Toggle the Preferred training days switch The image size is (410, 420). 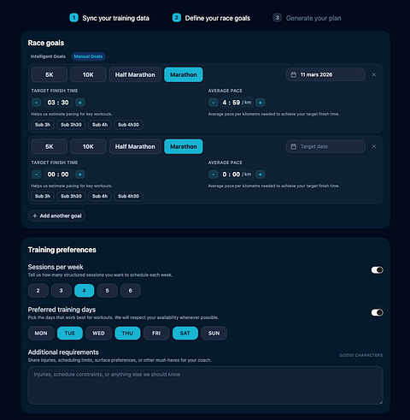coord(377,313)
